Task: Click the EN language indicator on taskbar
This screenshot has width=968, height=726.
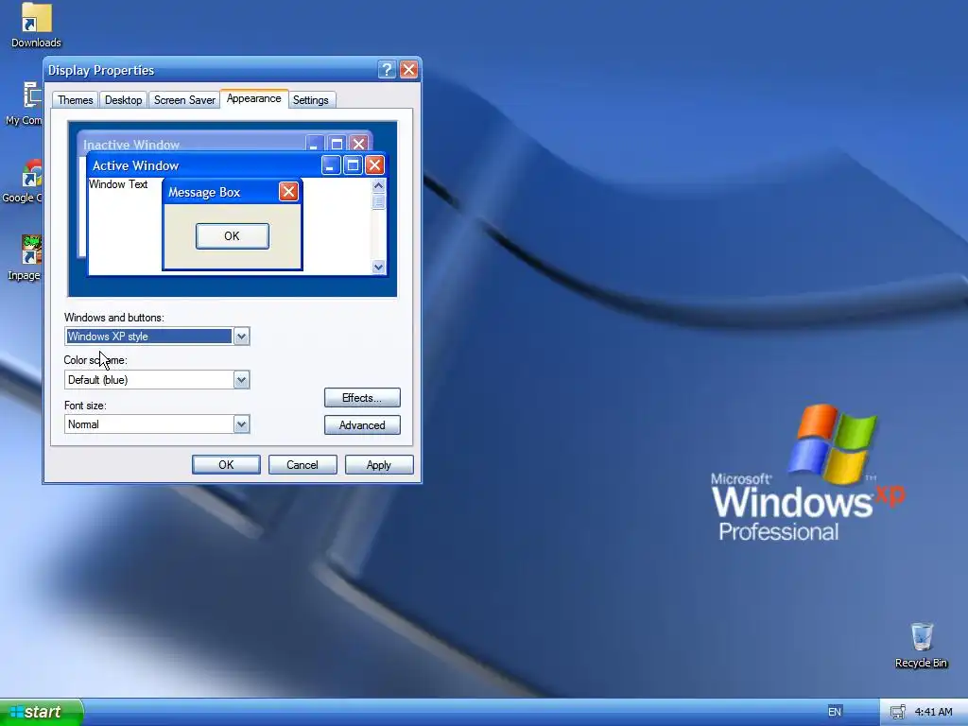Action: tap(834, 712)
